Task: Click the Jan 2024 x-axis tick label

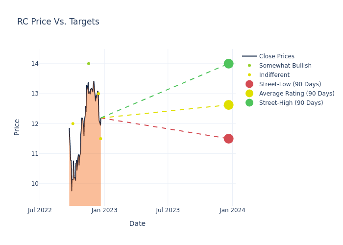Action: 232,210
